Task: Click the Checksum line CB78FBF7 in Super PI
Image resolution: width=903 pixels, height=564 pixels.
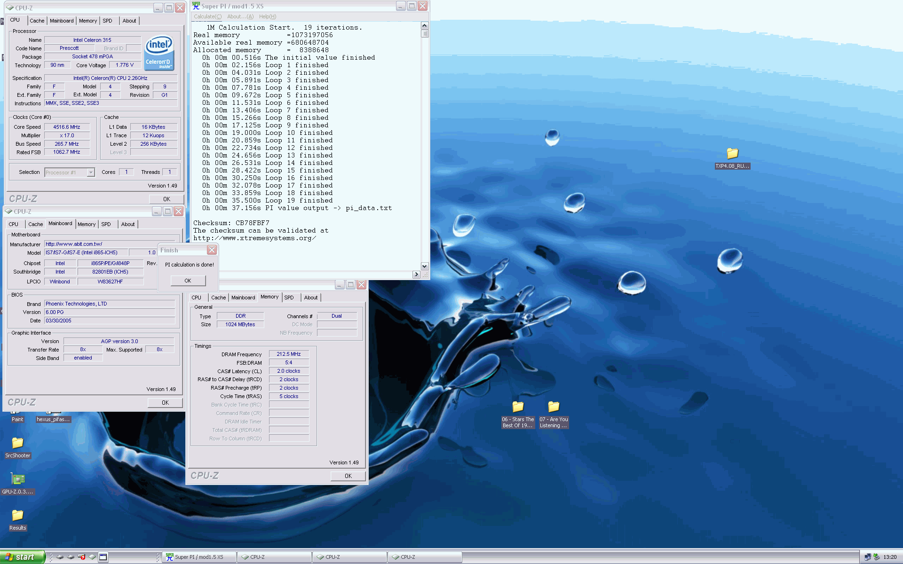Action: pos(231,223)
